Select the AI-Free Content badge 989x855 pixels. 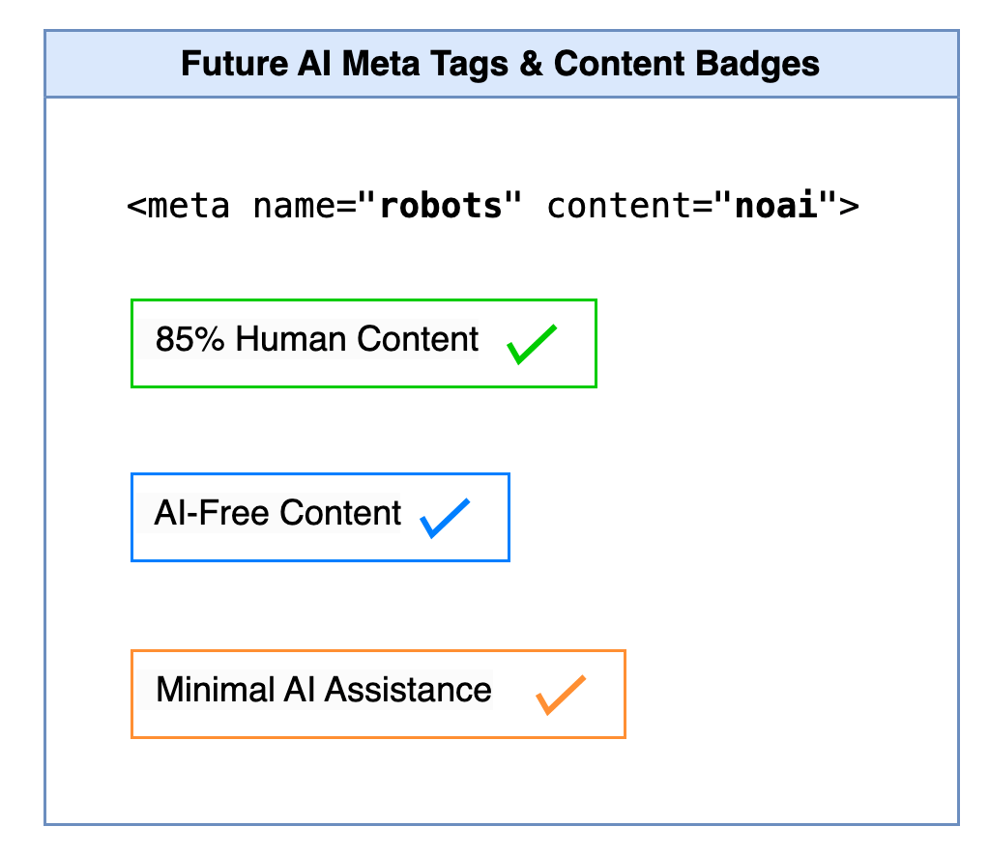click(x=320, y=517)
